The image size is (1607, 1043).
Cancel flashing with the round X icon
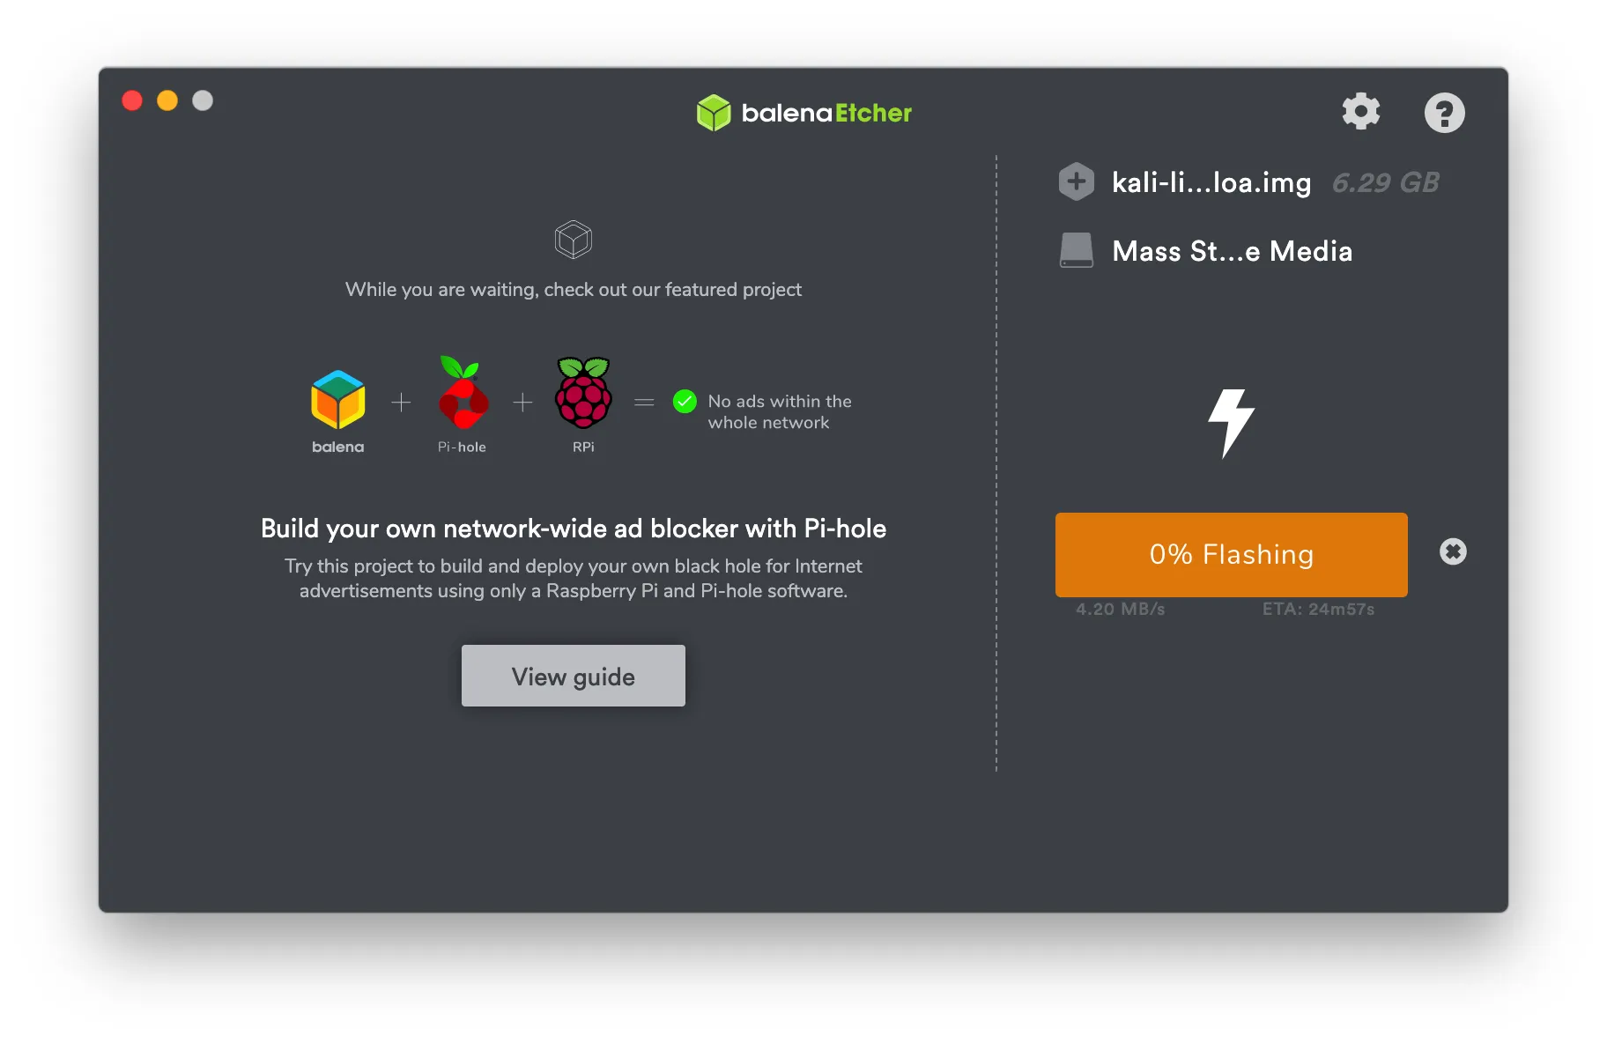[1453, 551]
